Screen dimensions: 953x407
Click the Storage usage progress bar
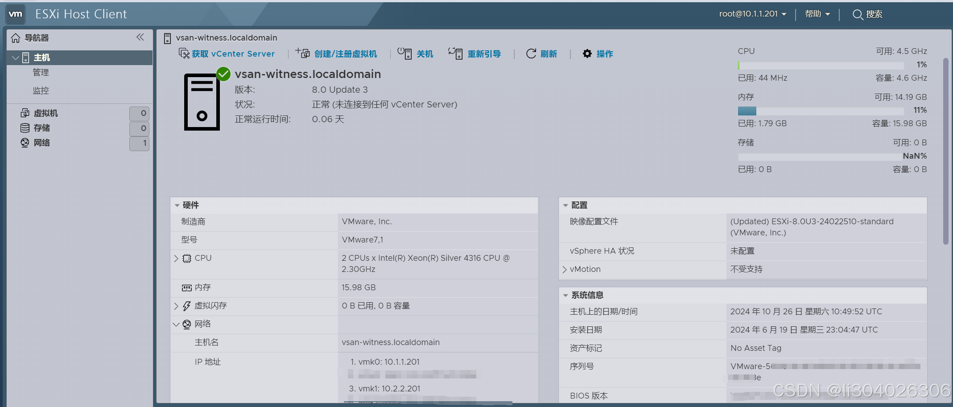821,157
